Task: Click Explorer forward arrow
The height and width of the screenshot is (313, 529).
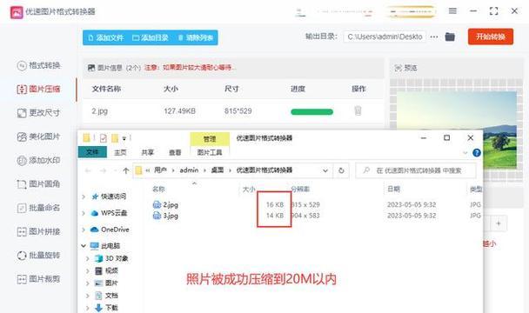Action: 103,170
